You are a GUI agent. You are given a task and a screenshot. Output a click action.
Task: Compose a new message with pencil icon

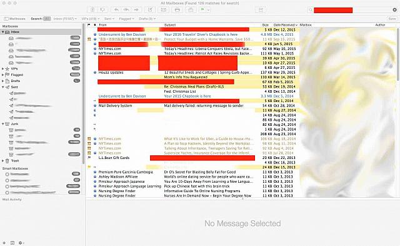coord(150,10)
